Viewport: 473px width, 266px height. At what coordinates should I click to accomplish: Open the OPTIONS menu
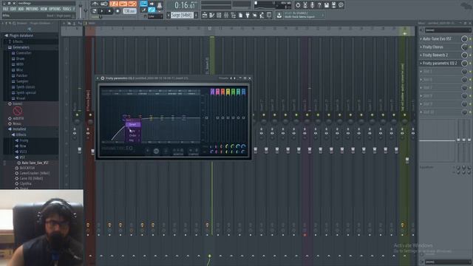tap(55, 9)
